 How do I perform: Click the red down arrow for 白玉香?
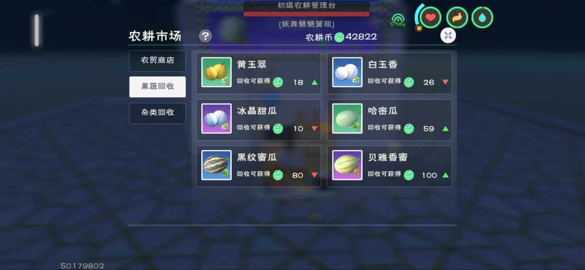point(445,83)
